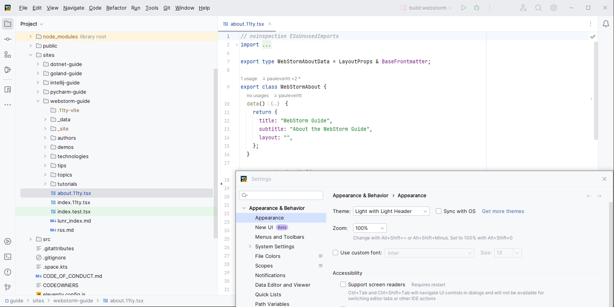614x307 pixels.
Task: Open Code With Me icon
Action: pos(523,8)
